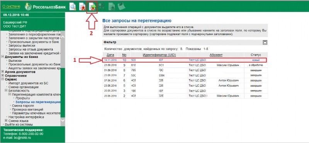
Task: Open Проверка квитанций in sidebar
Action: 27,109
